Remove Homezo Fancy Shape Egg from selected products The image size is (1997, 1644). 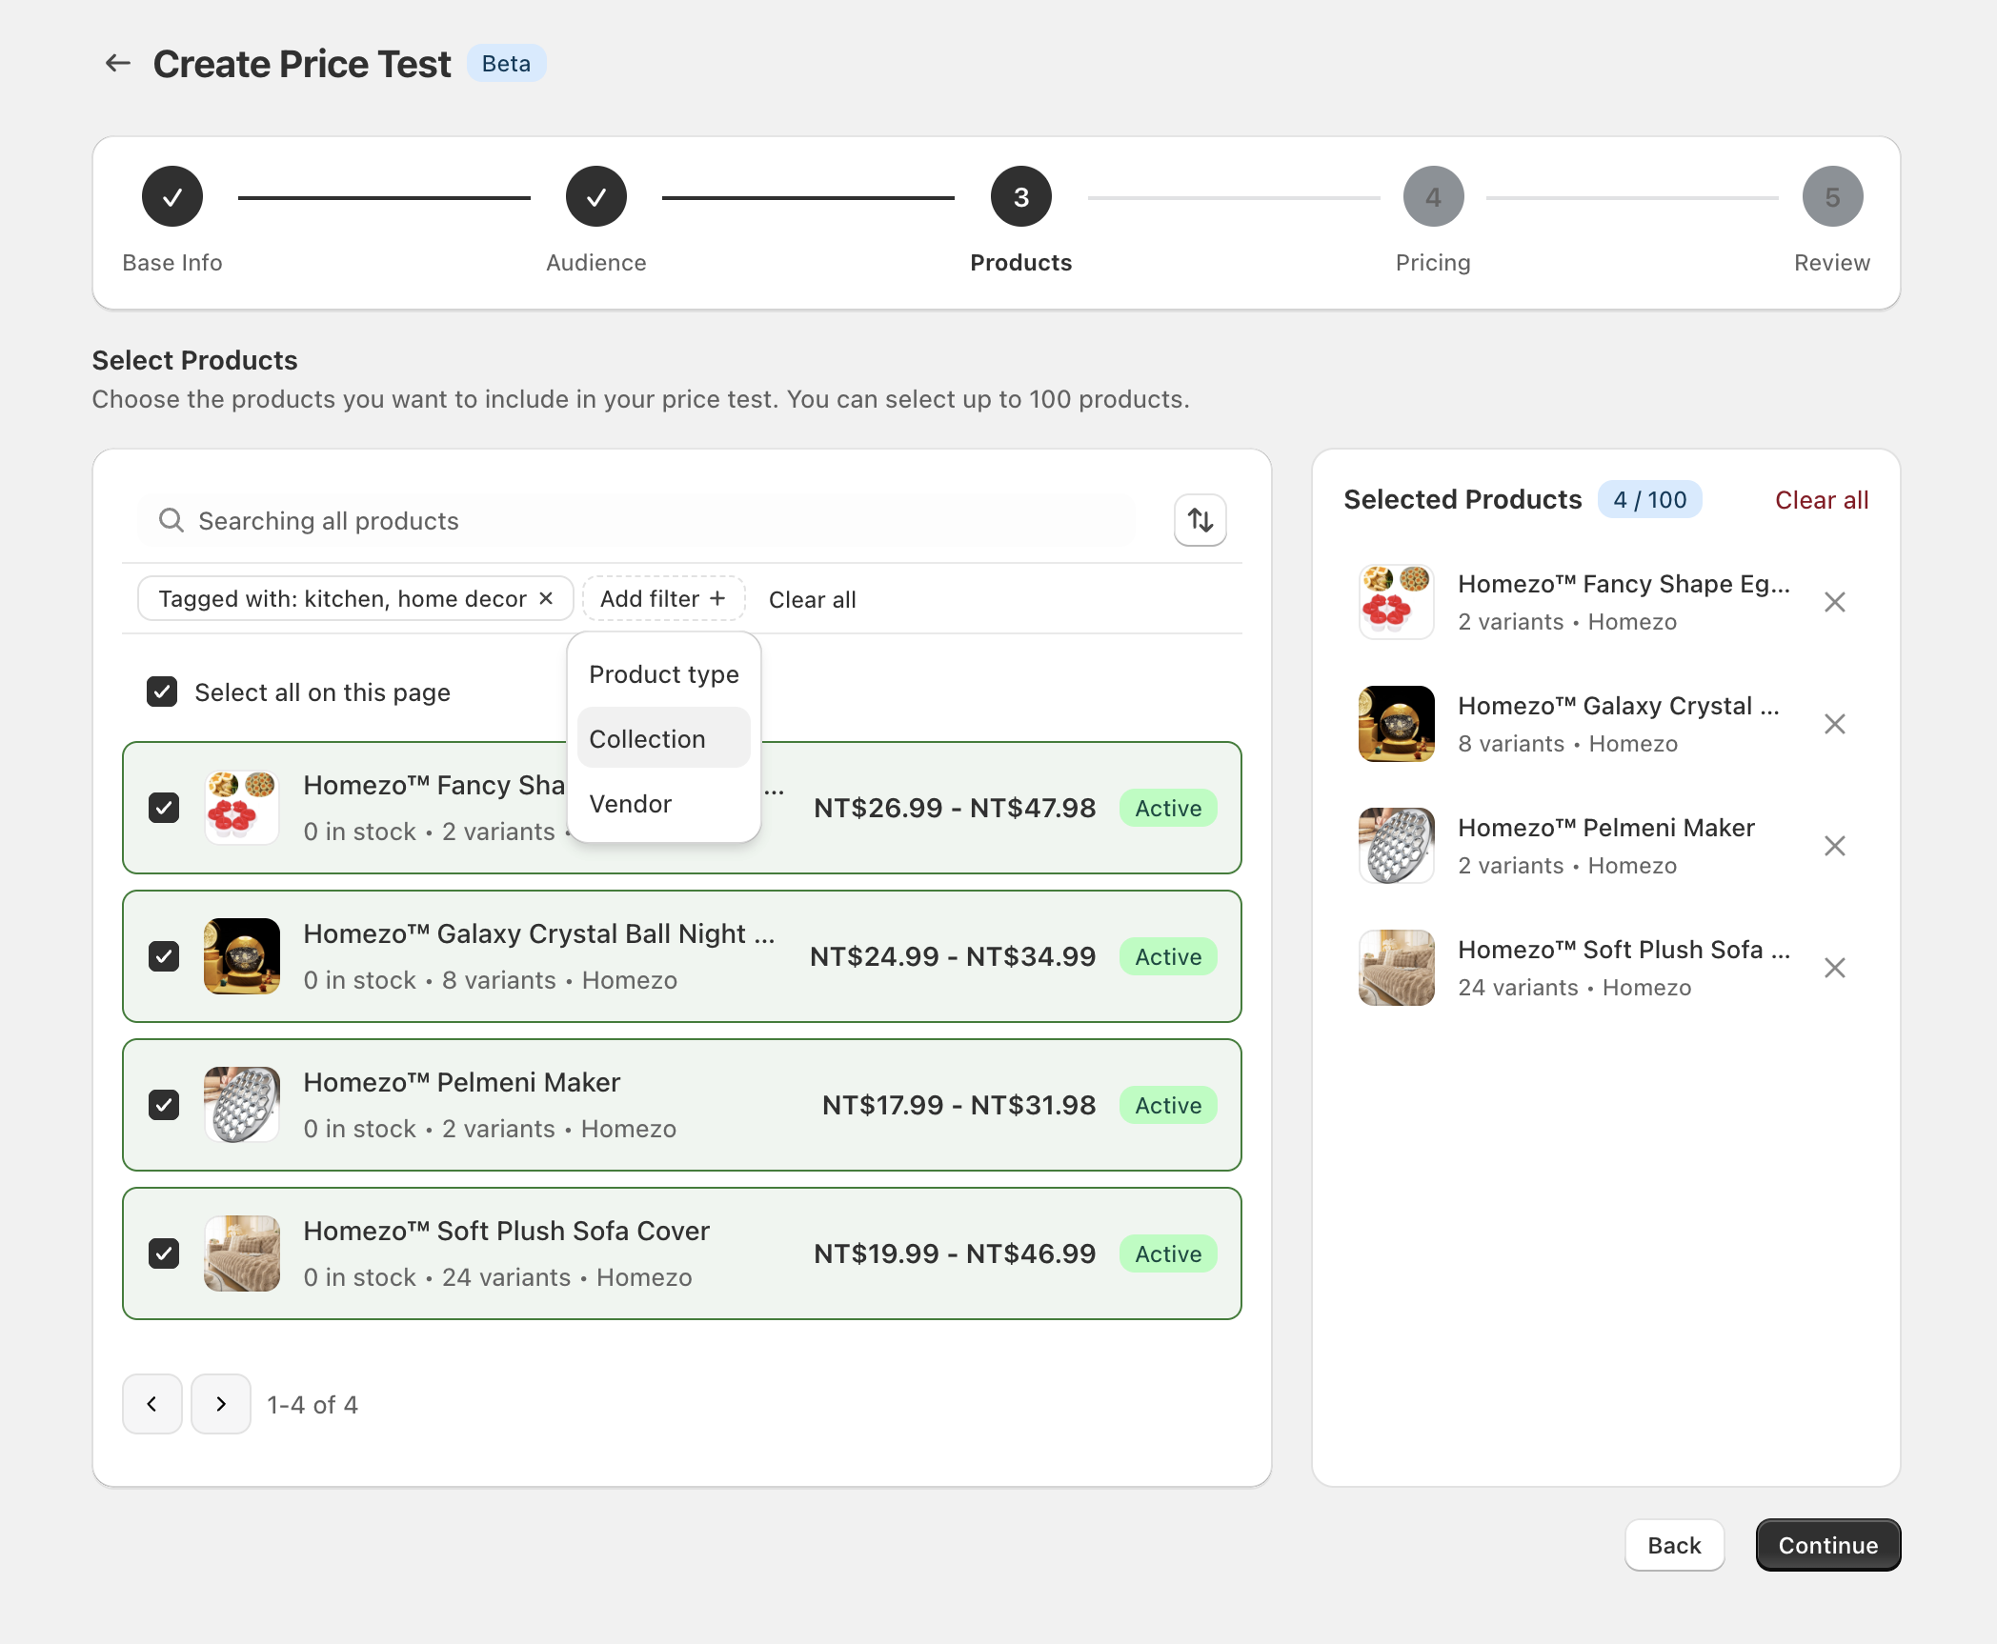coord(1834,602)
